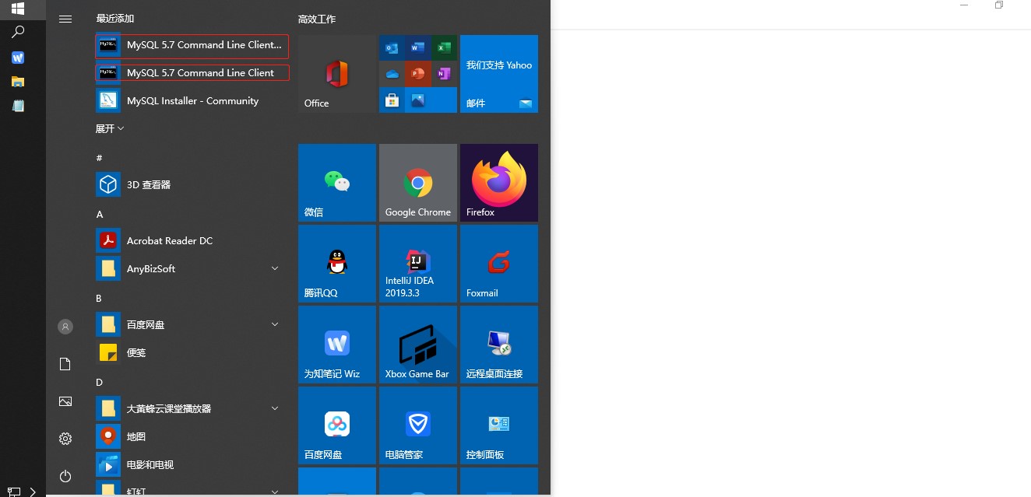Open 腾讯QQ tile
The height and width of the screenshot is (497, 1031).
tap(337, 264)
